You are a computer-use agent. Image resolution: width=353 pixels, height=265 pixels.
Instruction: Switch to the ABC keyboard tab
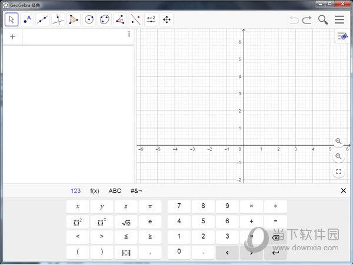click(x=115, y=191)
